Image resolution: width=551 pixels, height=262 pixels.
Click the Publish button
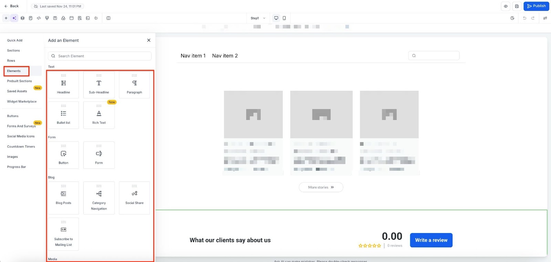click(x=536, y=6)
